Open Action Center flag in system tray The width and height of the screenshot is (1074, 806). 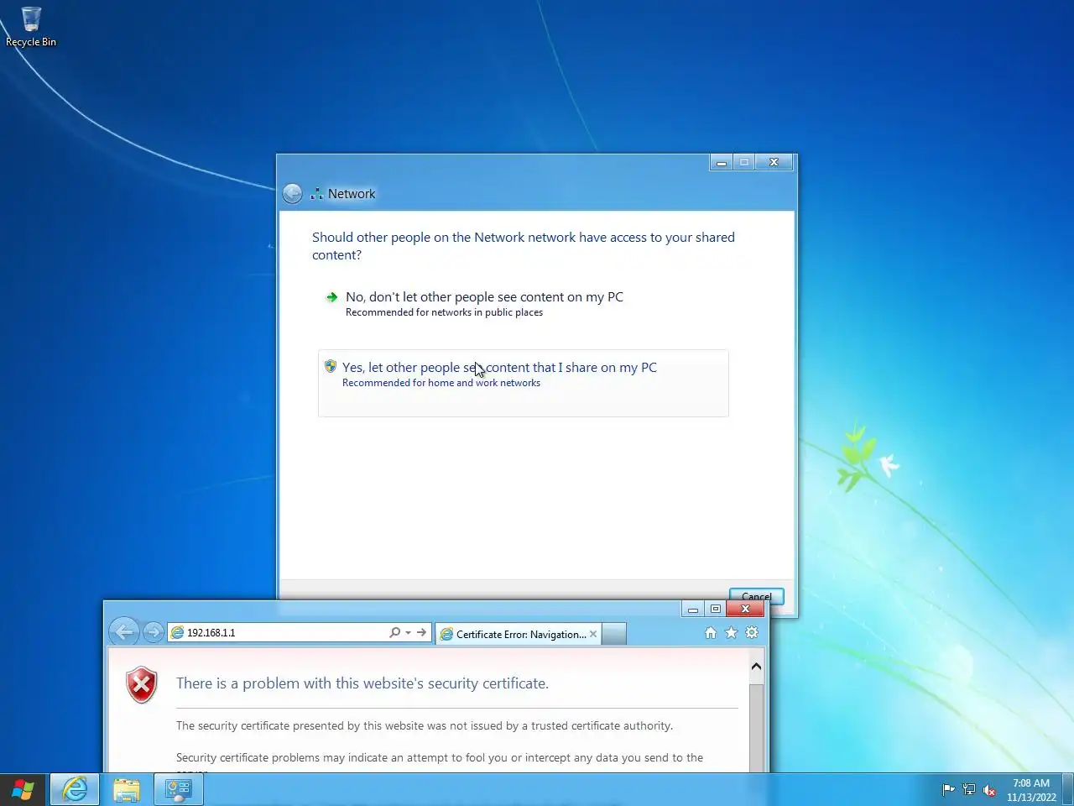(x=949, y=789)
